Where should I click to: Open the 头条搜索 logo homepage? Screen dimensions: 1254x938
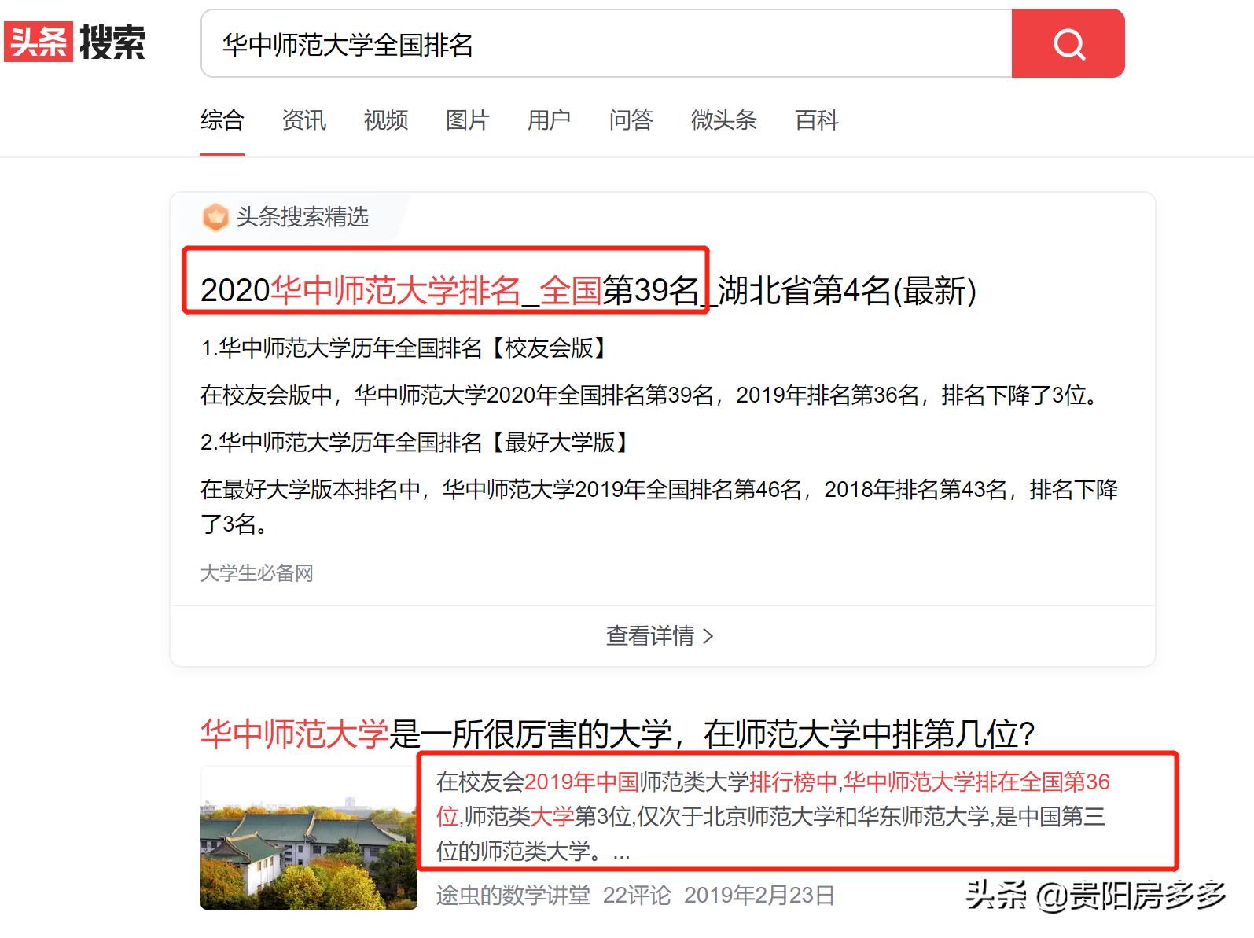(x=75, y=42)
